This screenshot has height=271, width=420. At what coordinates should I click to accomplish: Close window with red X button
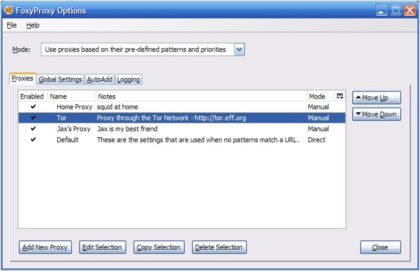(x=410, y=10)
